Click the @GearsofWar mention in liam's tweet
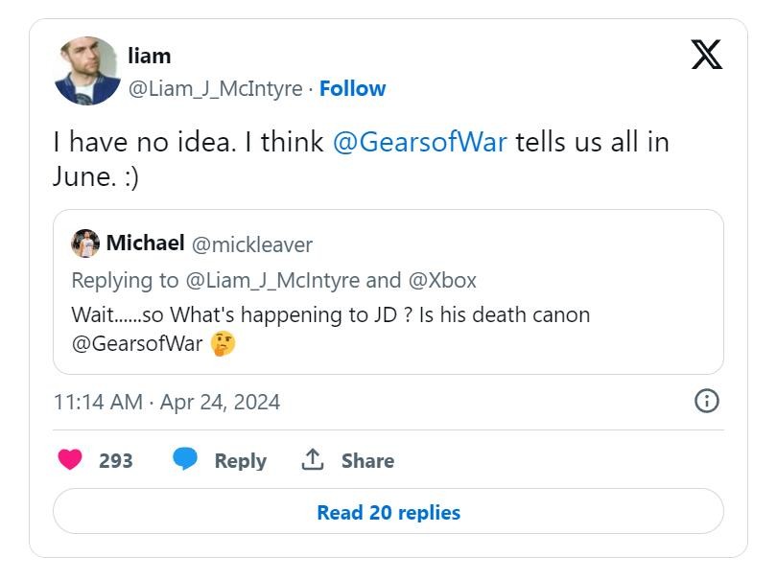Viewport: 777px width, 580px height. click(419, 142)
